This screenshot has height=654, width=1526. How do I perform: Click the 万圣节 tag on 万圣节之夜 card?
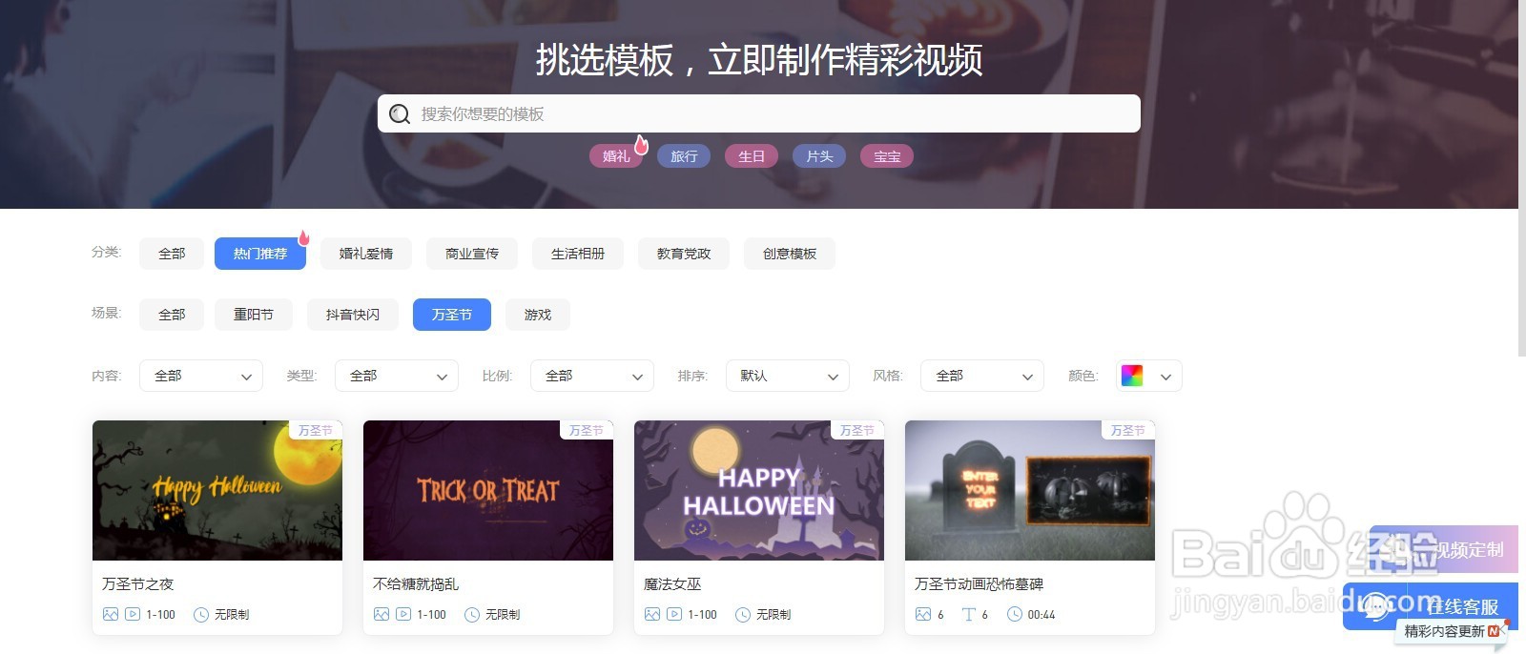315,431
